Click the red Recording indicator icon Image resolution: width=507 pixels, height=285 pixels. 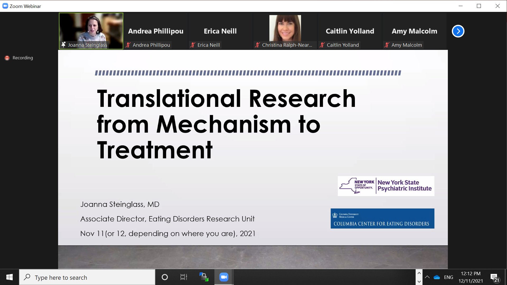coord(7,58)
